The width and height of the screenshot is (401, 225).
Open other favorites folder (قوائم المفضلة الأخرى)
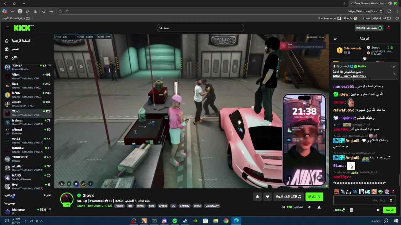point(16,18)
